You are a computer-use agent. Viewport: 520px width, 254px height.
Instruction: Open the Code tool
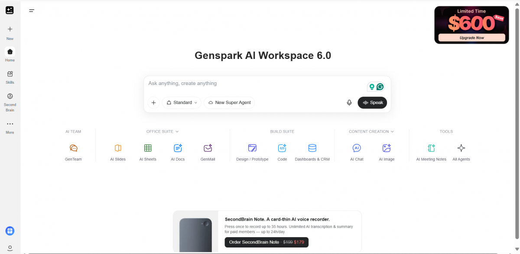[282, 152]
